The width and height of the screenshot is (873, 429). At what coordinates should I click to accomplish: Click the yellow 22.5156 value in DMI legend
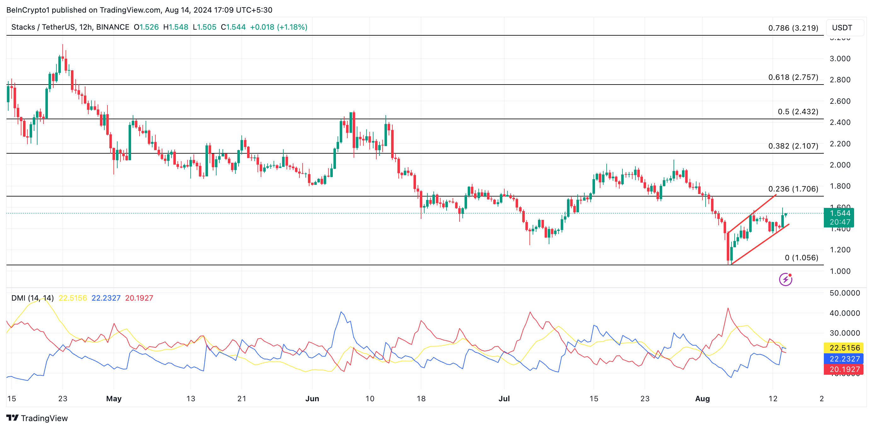[72, 298]
